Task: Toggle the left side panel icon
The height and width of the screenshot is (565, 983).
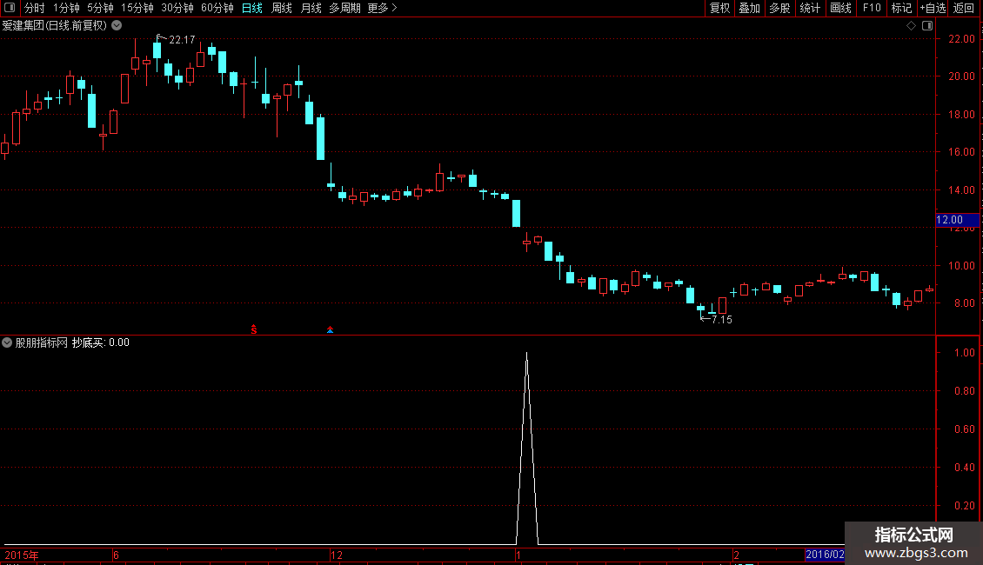Action: point(10,8)
